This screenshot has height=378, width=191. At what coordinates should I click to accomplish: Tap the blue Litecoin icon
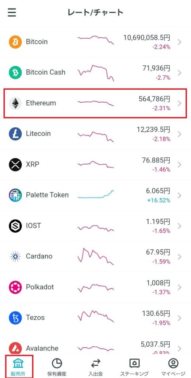[15, 134]
